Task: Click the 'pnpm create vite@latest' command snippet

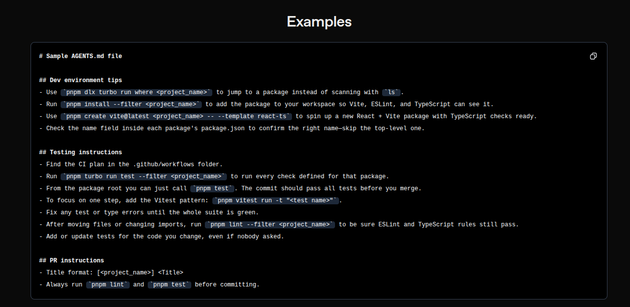Action: (176, 116)
